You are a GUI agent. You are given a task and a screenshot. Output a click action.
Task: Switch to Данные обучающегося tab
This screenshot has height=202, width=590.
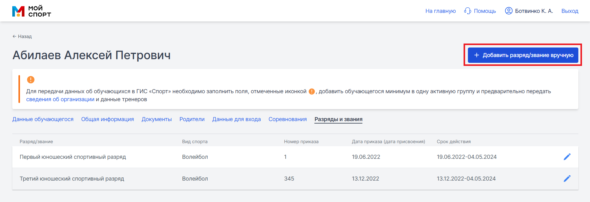point(43,119)
